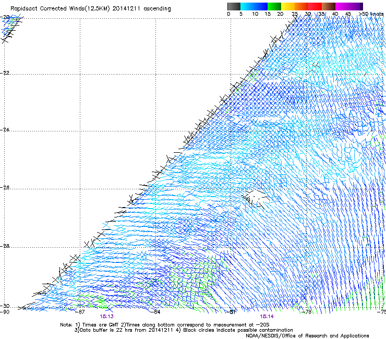Click the dark purple 45-50 knots legend swatch
The width and height of the screenshot is (386, 339).
(356, 6)
